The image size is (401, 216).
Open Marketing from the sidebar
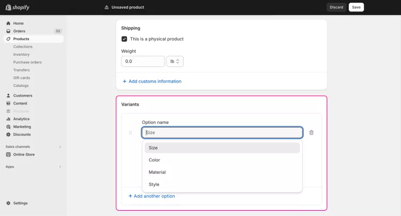click(x=22, y=126)
